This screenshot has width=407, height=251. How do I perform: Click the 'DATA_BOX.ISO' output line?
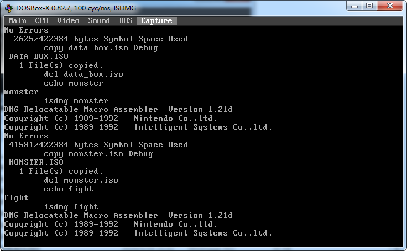[39, 56]
